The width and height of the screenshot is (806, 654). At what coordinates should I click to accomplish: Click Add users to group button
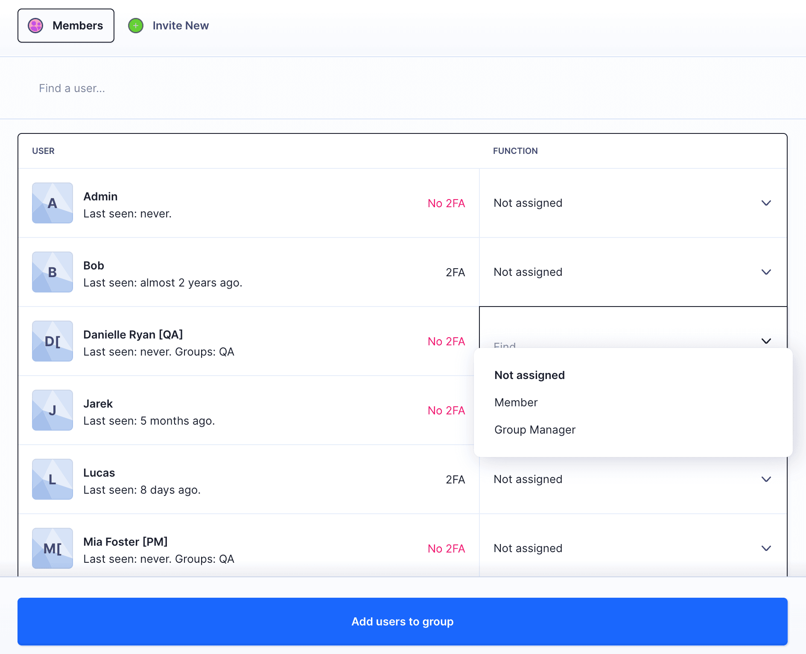tap(402, 622)
